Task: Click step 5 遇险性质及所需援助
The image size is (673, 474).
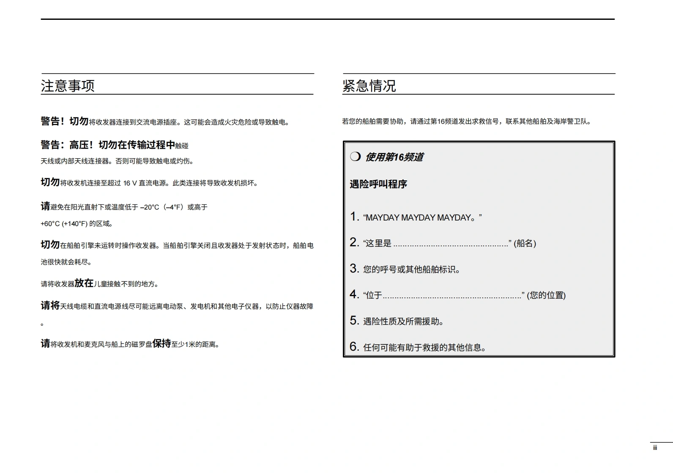Action: (x=403, y=321)
